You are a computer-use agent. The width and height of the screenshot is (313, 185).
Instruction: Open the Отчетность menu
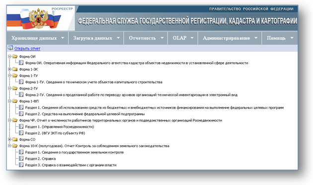146,38
